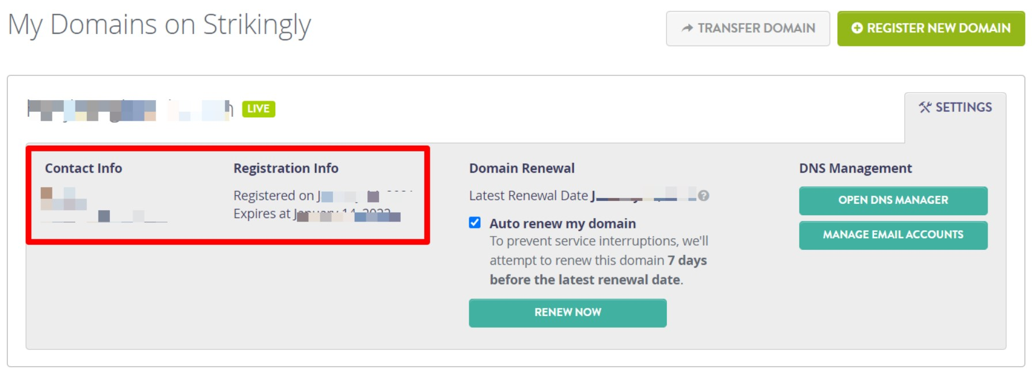1032x377 pixels.
Task: Open DNS Manager
Action: [x=893, y=200]
